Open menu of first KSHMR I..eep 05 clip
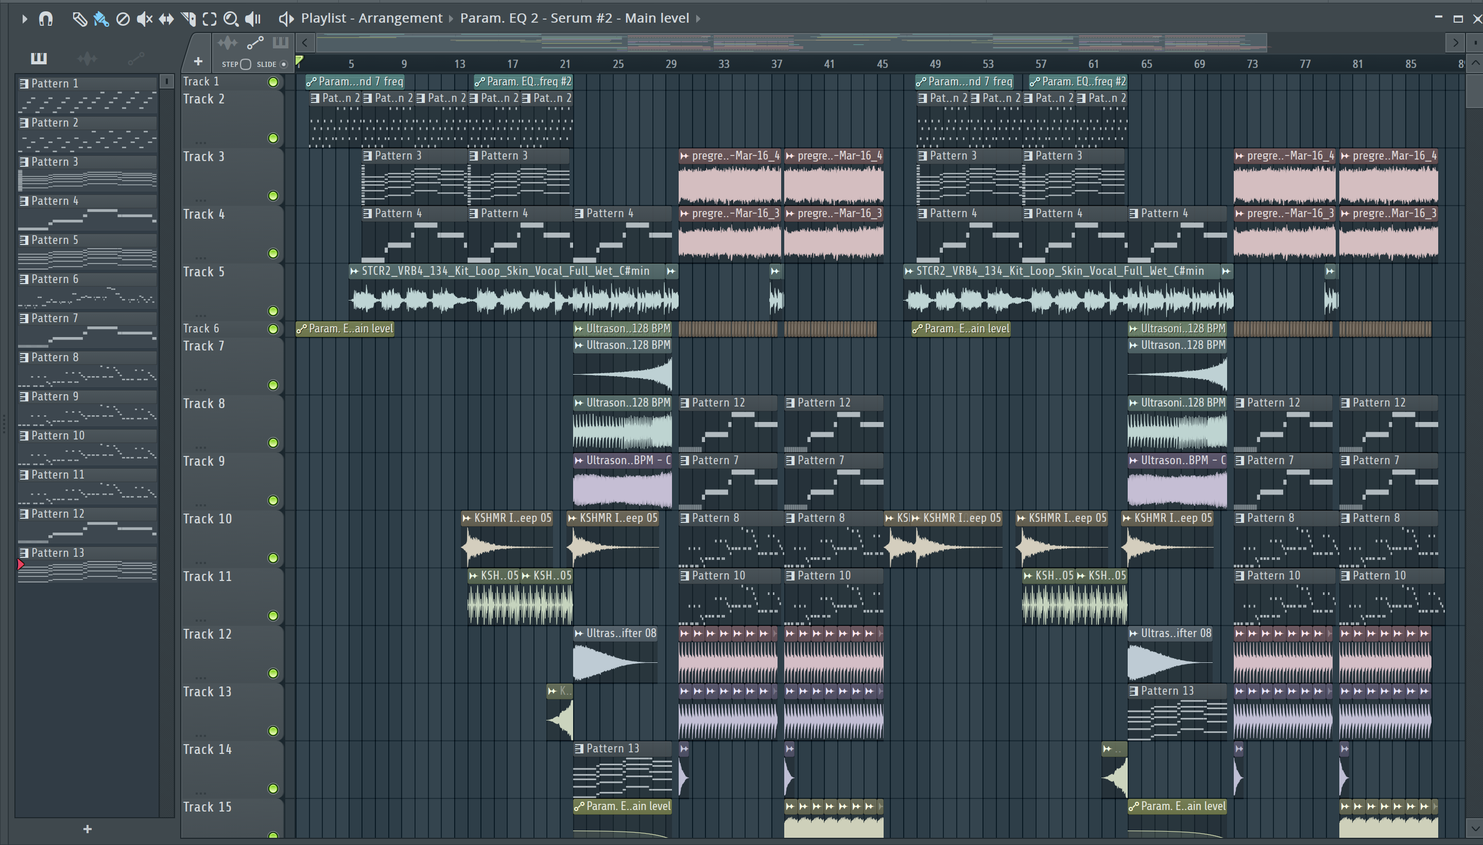The image size is (1483, 845). [x=466, y=518]
